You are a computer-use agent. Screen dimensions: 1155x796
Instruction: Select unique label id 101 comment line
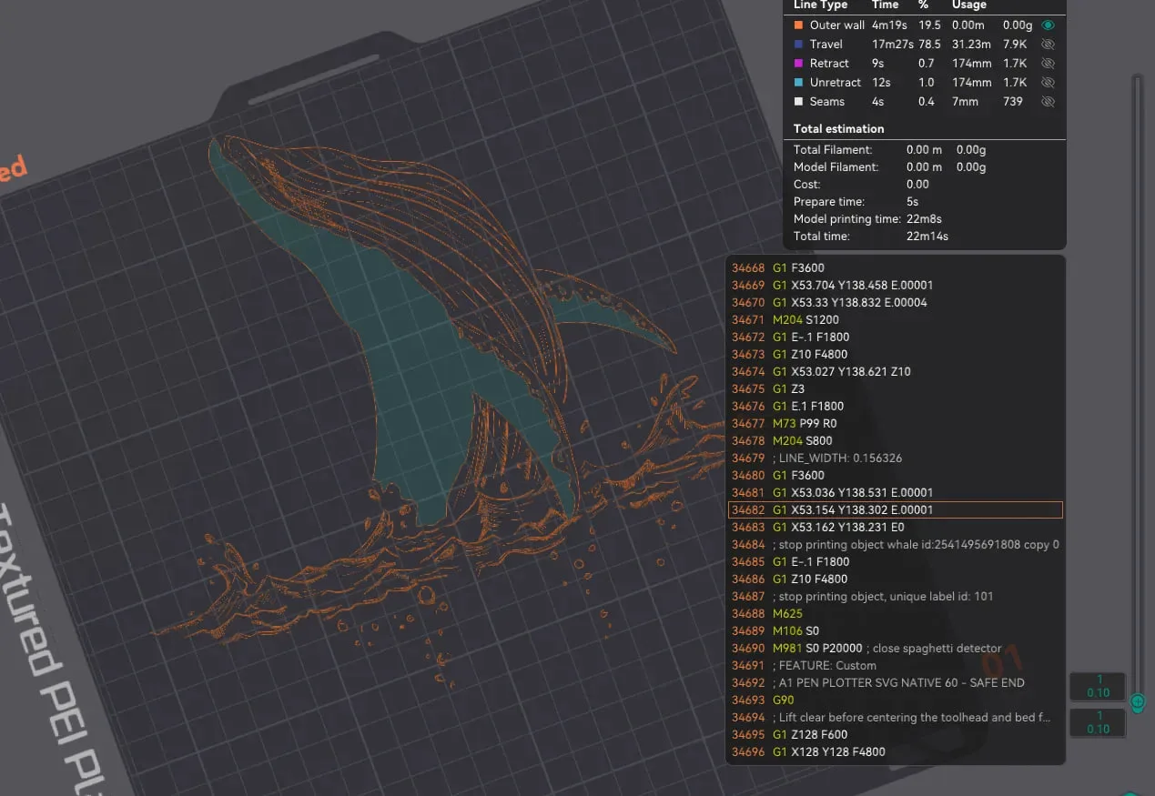pos(895,597)
